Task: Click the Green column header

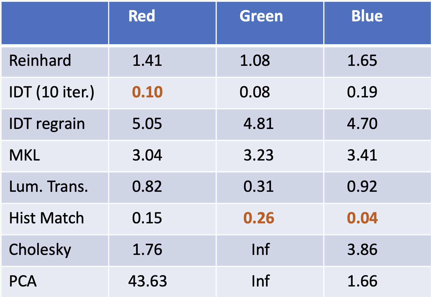Action: (x=261, y=16)
